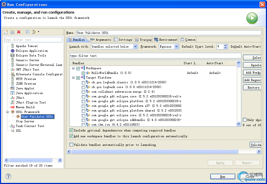
Task: Open the Launch with dropdown
Action: click(x=135, y=46)
